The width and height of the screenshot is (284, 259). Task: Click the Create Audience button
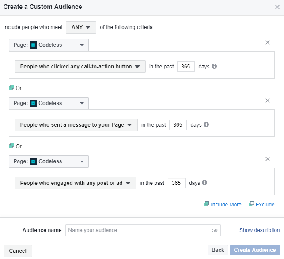[255, 250]
